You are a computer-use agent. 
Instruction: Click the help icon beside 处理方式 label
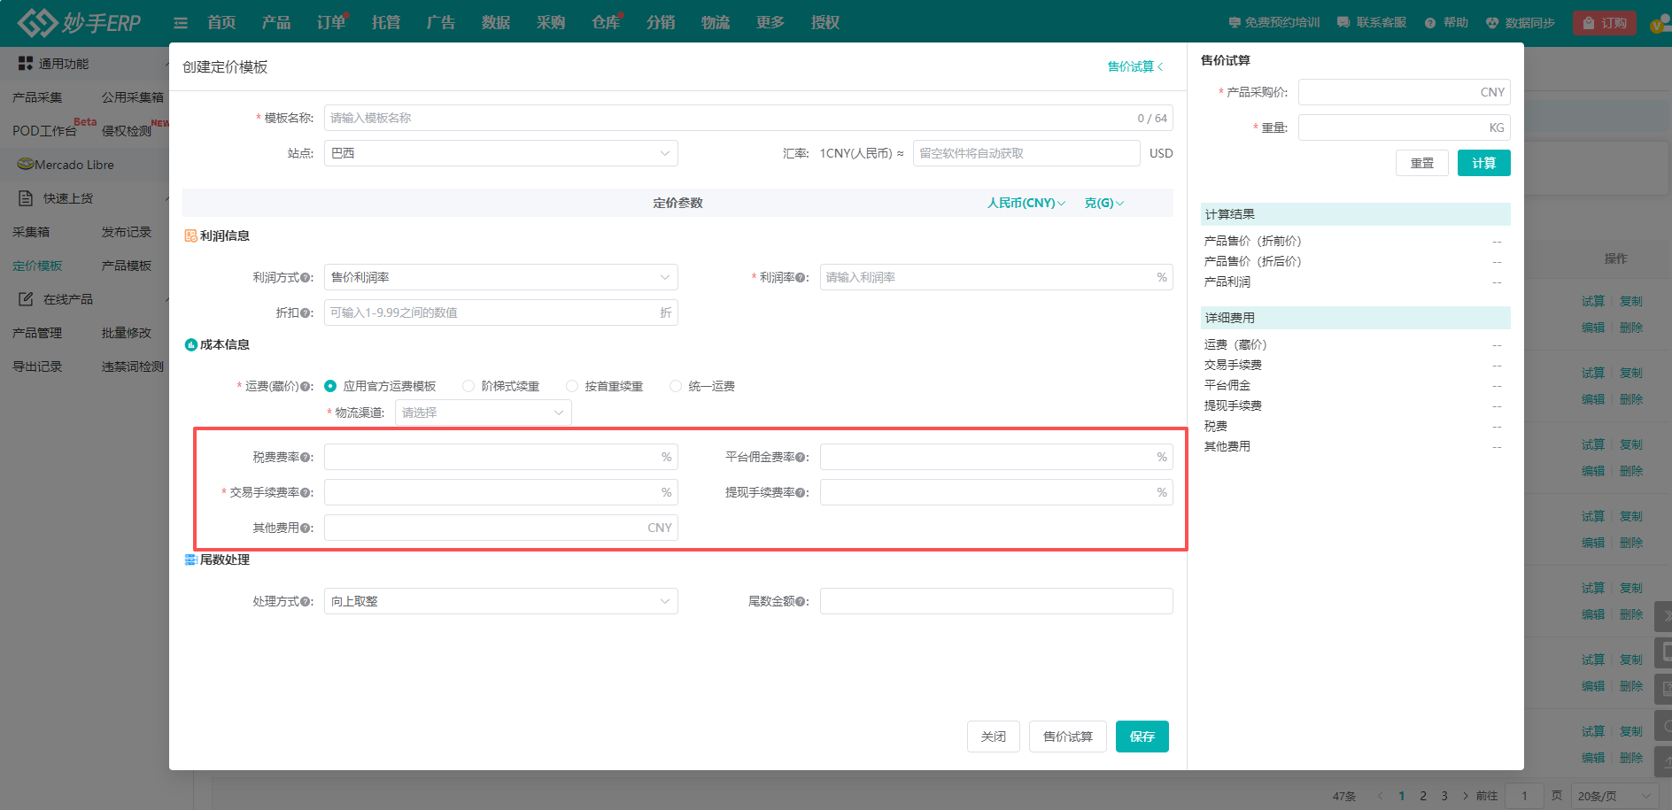(x=306, y=602)
